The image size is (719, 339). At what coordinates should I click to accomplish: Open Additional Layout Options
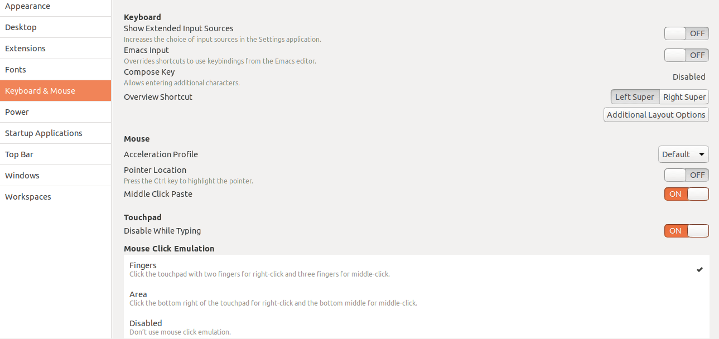pyautogui.click(x=656, y=115)
